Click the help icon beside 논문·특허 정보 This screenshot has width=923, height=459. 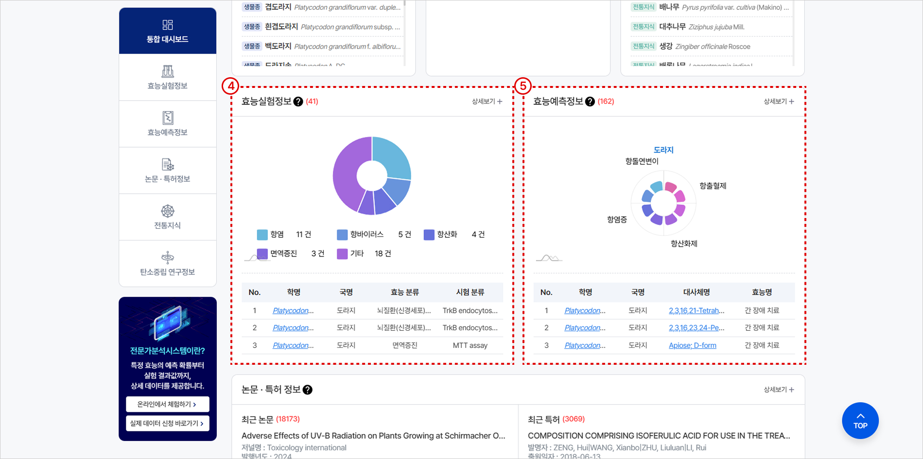(x=308, y=390)
